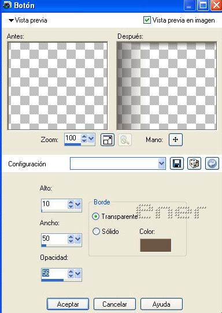This screenshot has width=222, height=313.
Task: Click the Botón dialog title bar icon
Action: tap(7, 5)
